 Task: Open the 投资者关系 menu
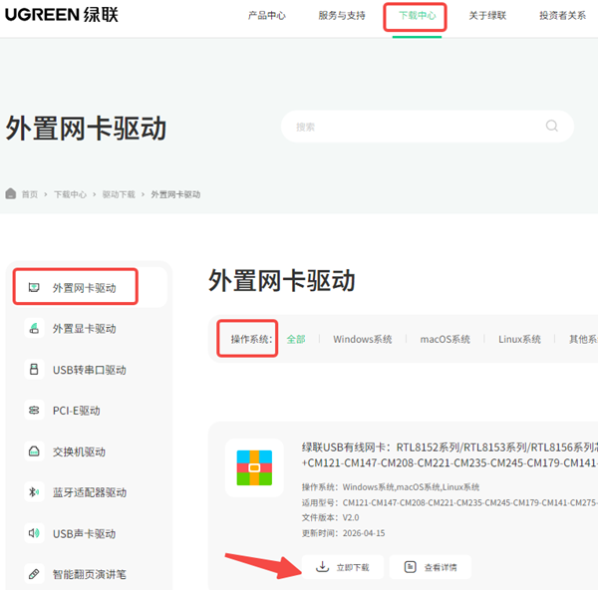[562, 16]
